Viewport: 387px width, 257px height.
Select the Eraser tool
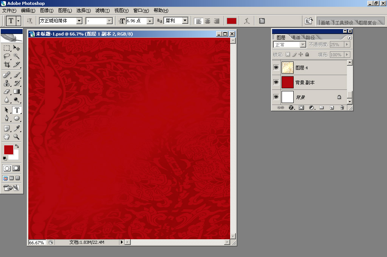click(x=7, y=91)
